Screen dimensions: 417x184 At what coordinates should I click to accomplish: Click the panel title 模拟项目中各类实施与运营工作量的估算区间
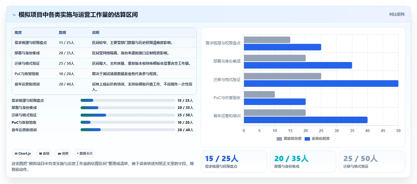click(x=78, y=15)
